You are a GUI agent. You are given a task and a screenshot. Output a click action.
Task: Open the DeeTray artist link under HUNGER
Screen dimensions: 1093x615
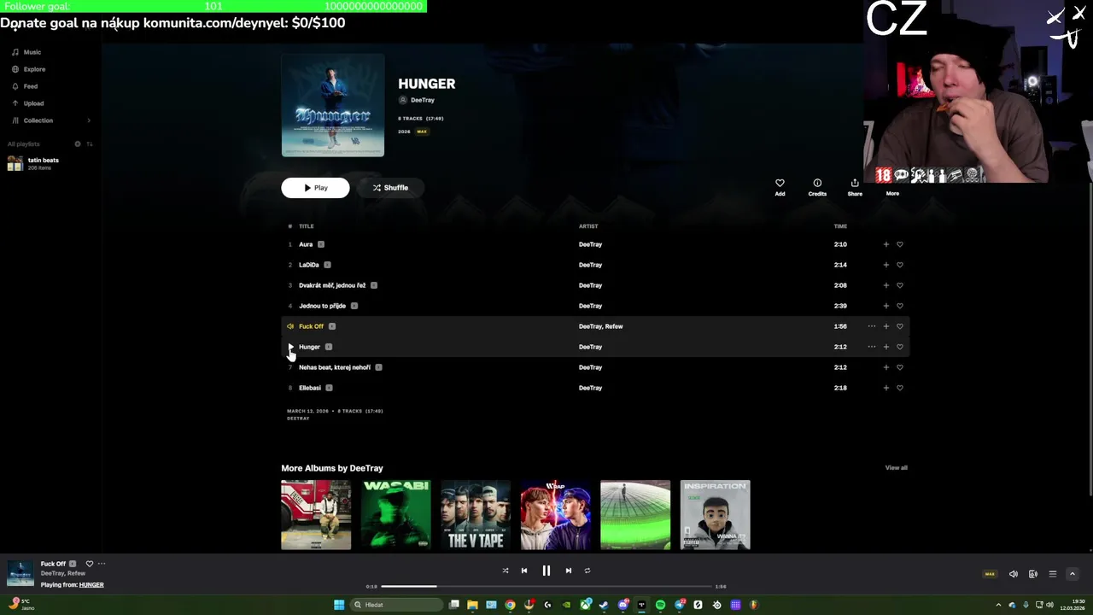(422, 100)
